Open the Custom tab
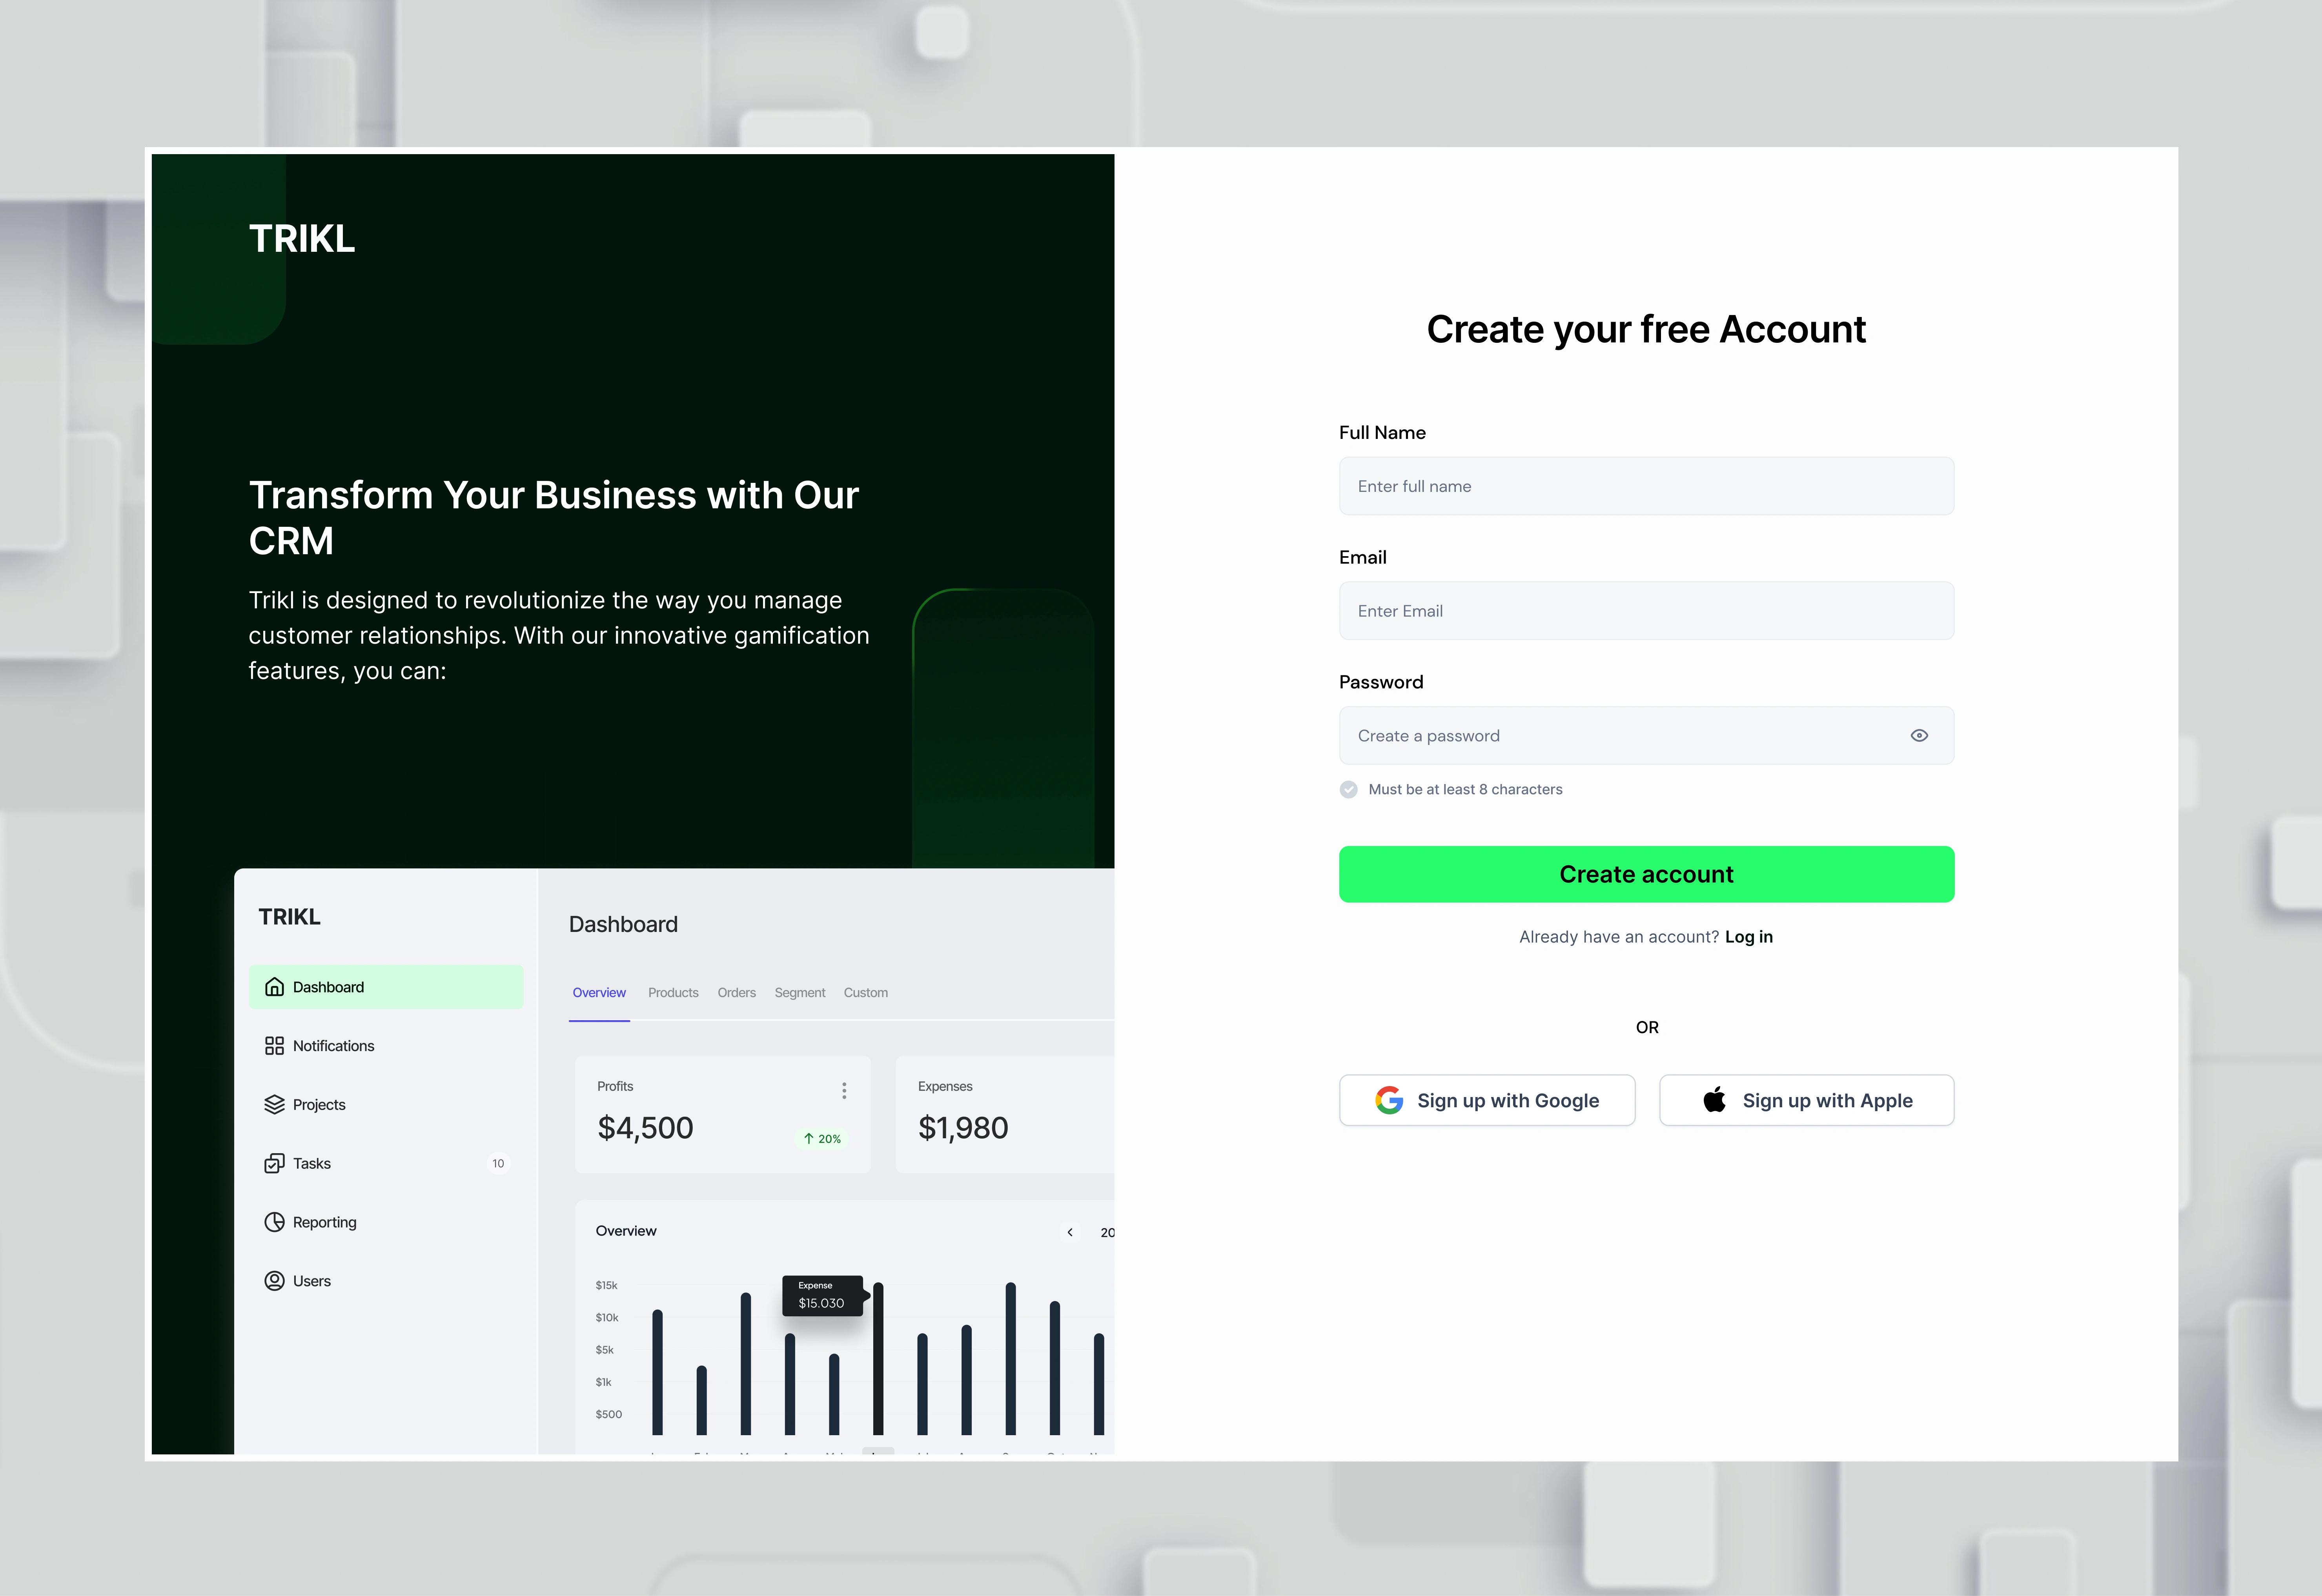Viewport: 2322px width, 1596px height. [x=866, y=993]
